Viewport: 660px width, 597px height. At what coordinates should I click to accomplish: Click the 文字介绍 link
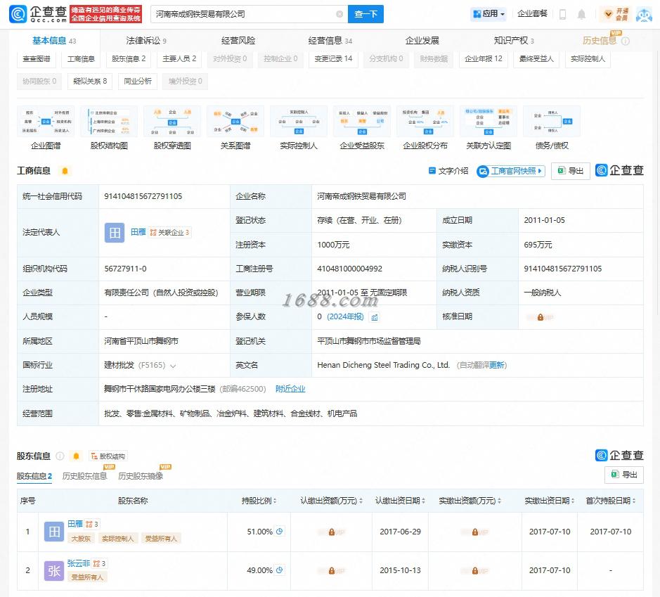pos(448,171)
